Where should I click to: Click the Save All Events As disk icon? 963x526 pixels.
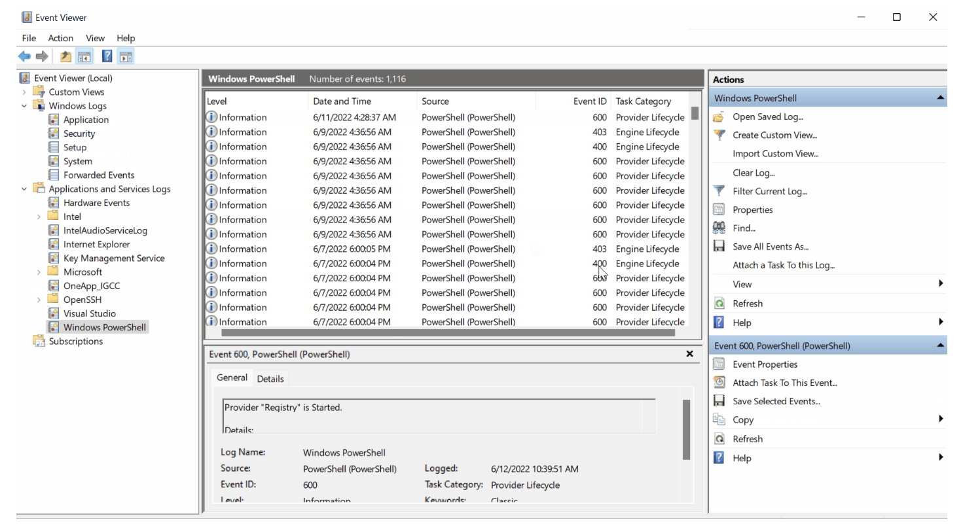719,247
